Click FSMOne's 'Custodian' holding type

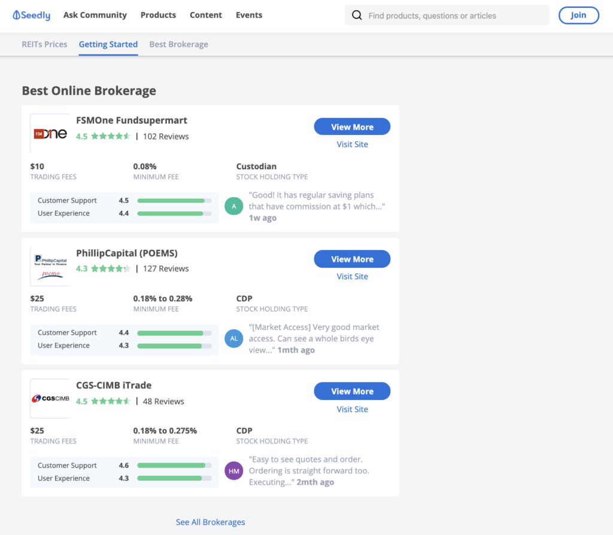256,166
